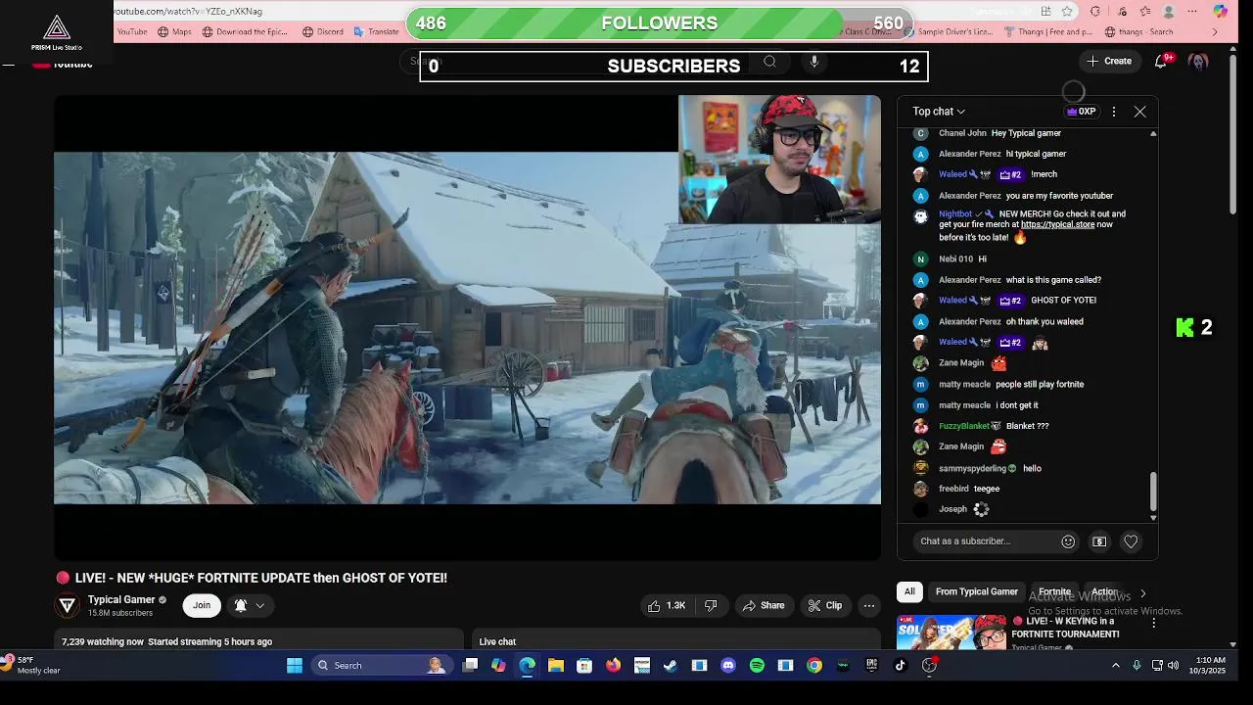Dislike the live stream video
Viewport: 1253px width, 705px height.
pyautogui.click(x=712, y=605)
